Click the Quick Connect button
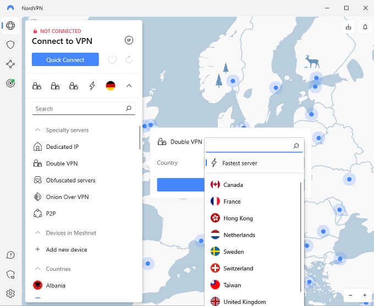 (x=65, y=59)
